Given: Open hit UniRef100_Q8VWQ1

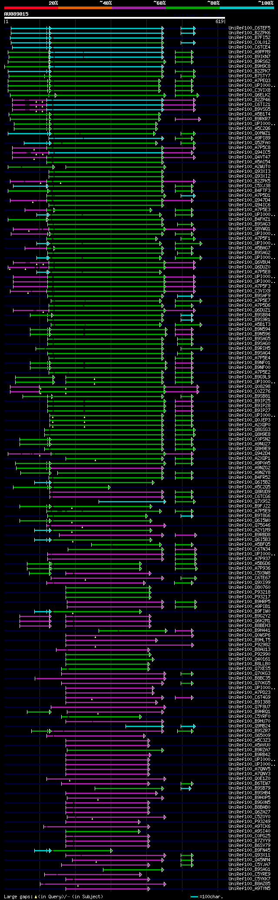Looking at the screenshot, I should click(x=249, y=229).
